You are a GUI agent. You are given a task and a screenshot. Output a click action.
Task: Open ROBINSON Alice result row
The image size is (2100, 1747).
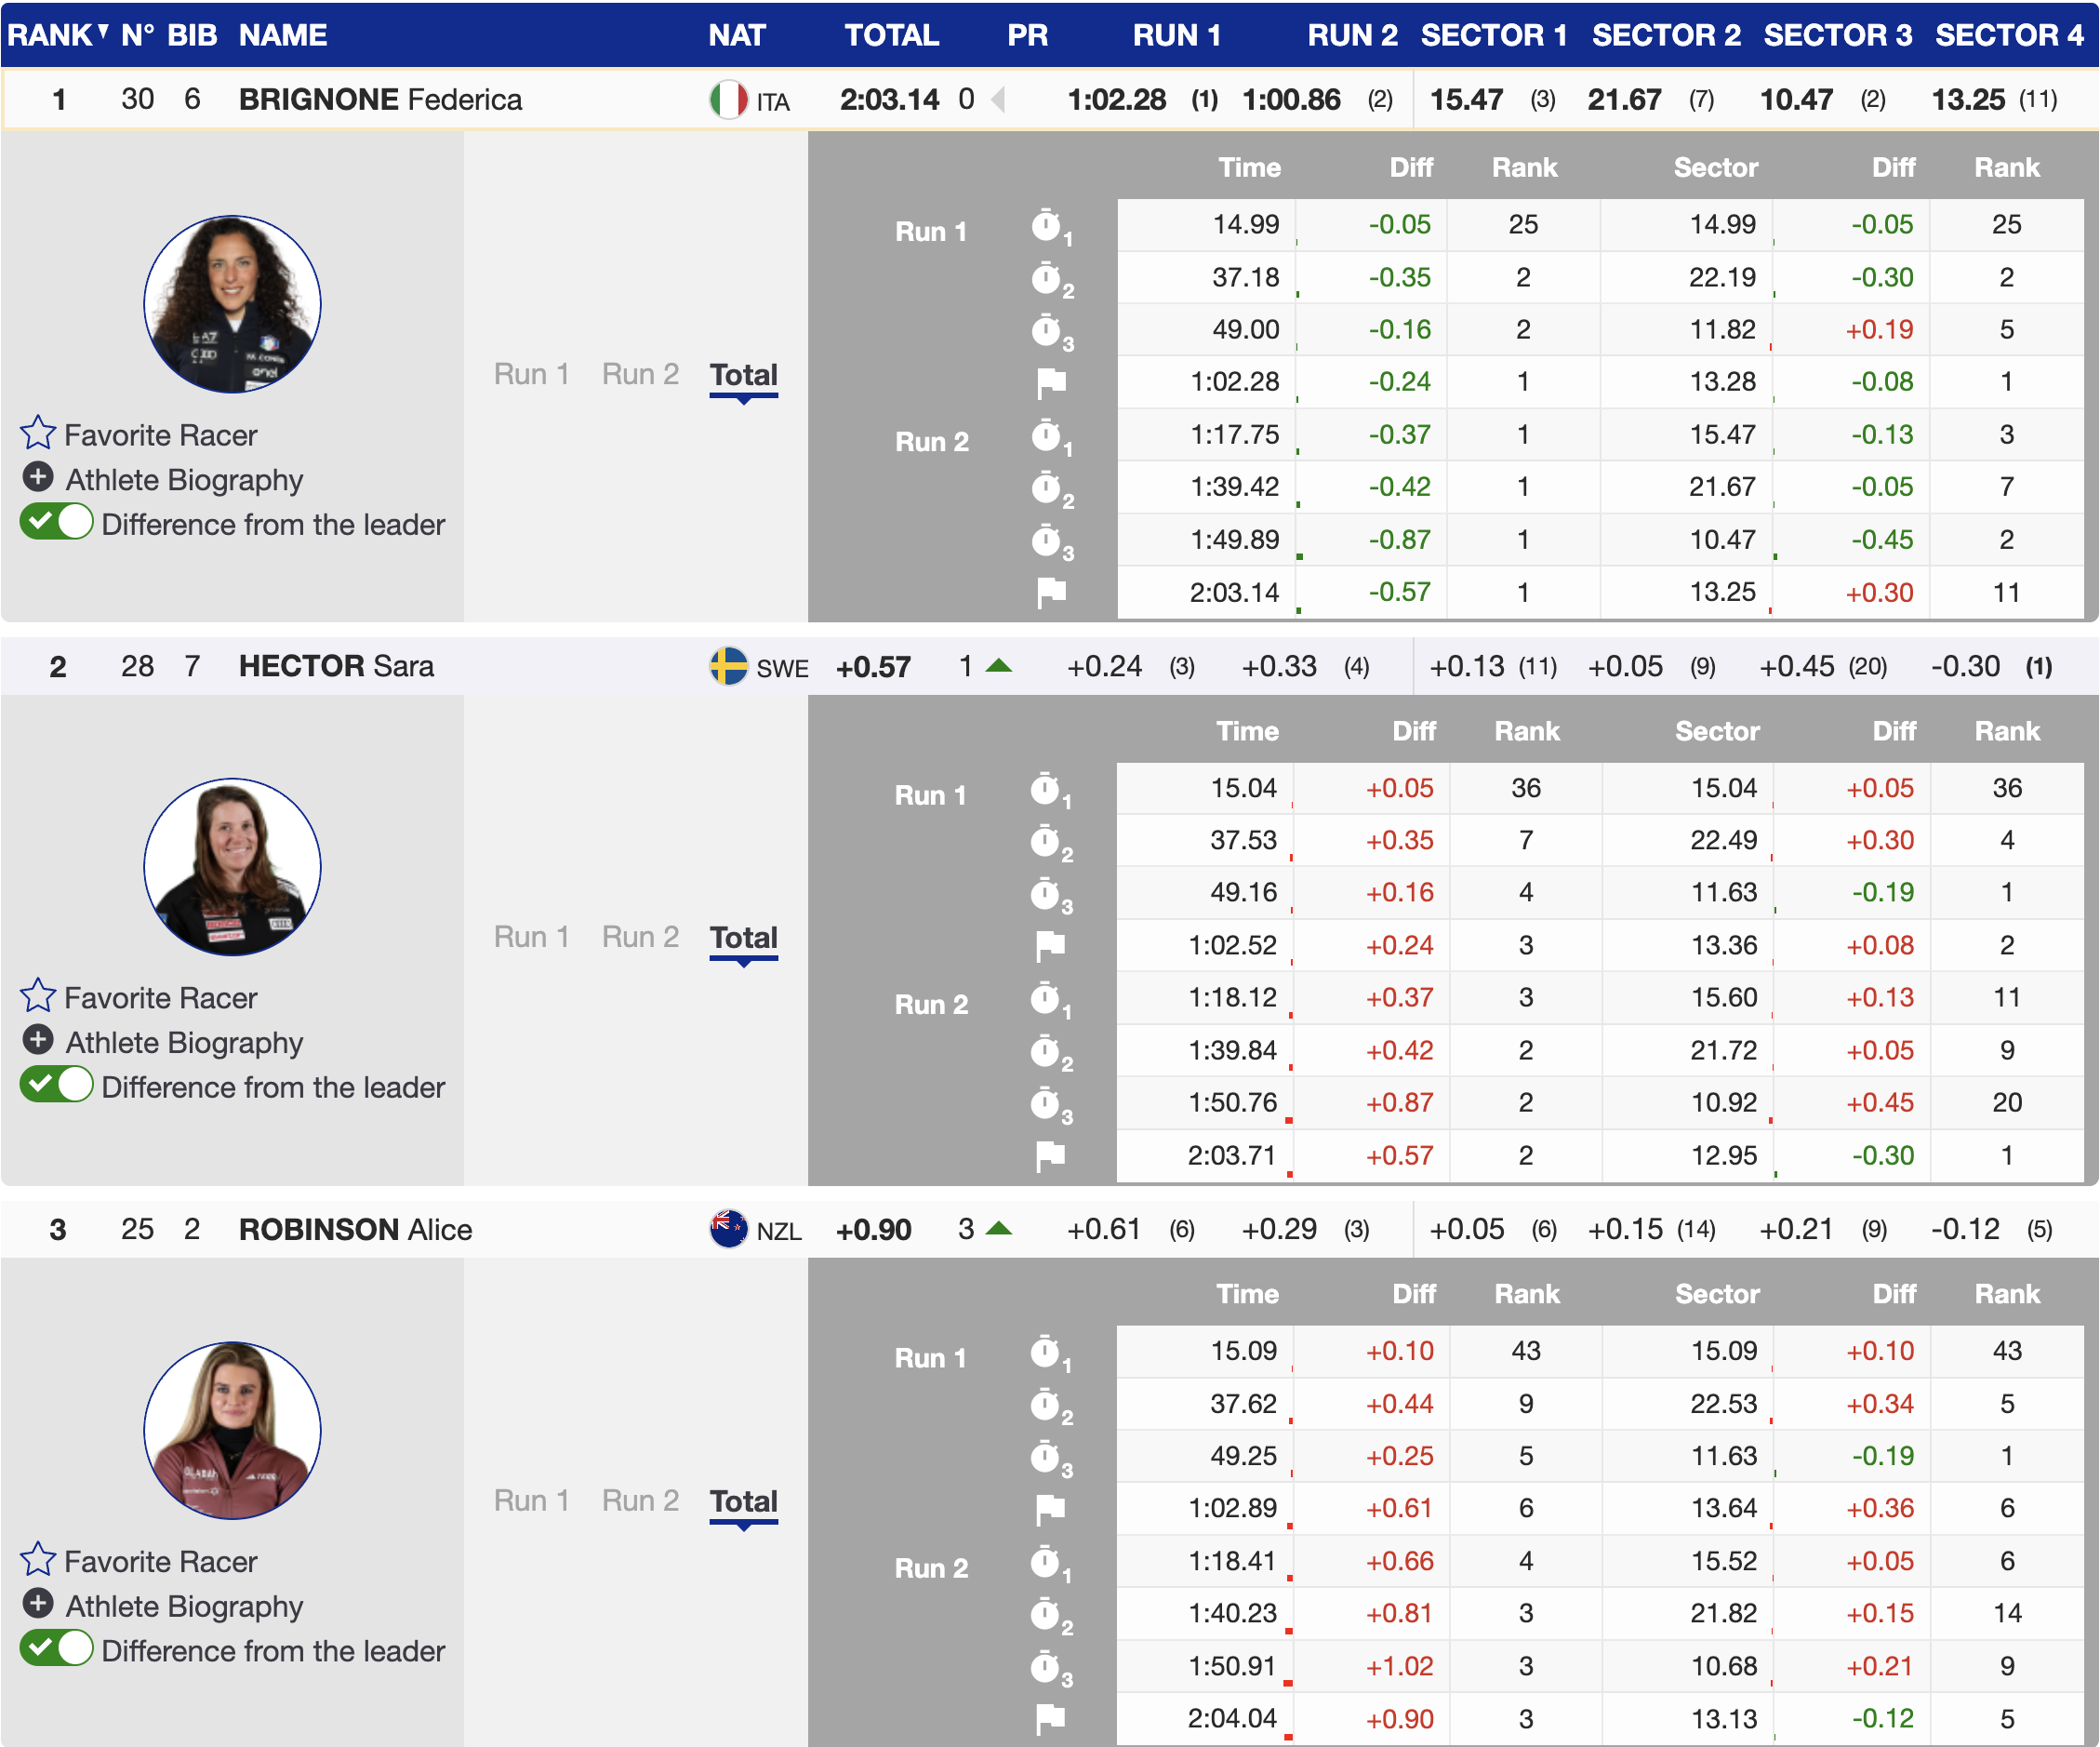click(x=355, y=1229)
